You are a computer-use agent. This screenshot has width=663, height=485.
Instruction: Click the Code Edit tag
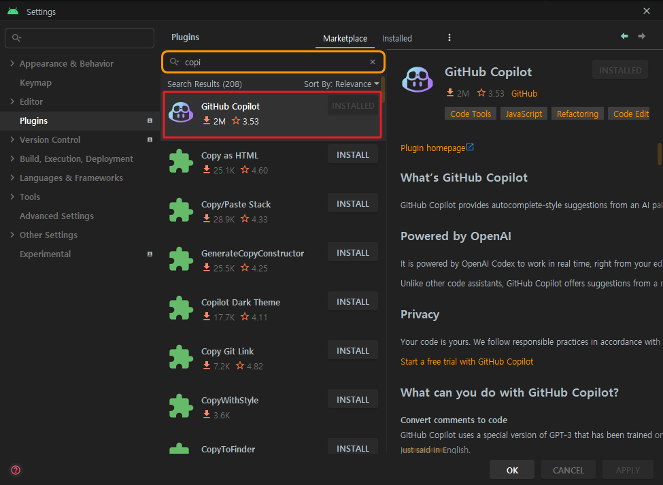point(630,114)
